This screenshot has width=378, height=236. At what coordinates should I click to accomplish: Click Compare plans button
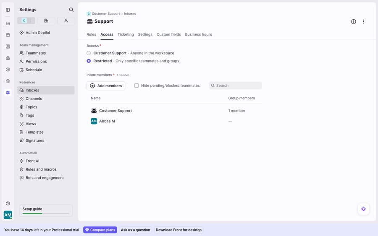(x=100, y=230)
